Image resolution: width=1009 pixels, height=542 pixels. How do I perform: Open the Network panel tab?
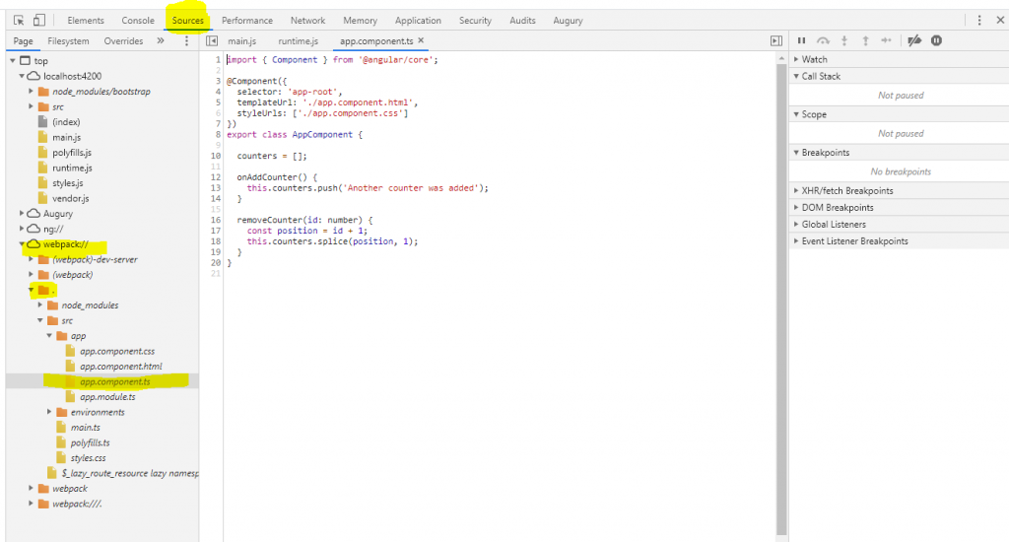[x=307, y=21]
